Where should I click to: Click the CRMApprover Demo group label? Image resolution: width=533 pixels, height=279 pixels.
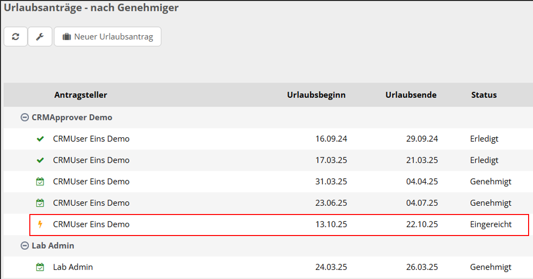click(x=72, y=118)
